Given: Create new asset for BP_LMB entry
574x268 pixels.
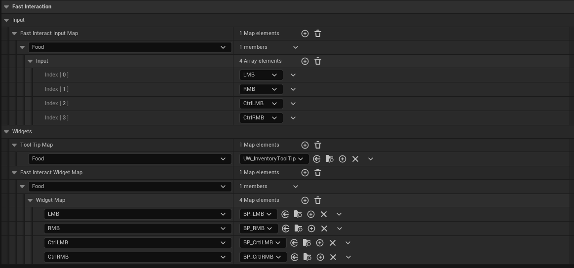Looking at the screenshot, I should click(x=311, y=214).
